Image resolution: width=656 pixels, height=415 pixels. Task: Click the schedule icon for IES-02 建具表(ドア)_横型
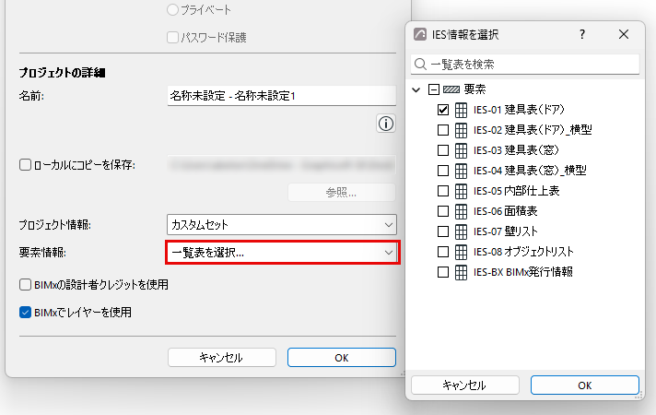tap(461, 130)
